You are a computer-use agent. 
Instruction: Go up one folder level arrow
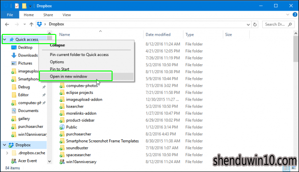(31, 24)
